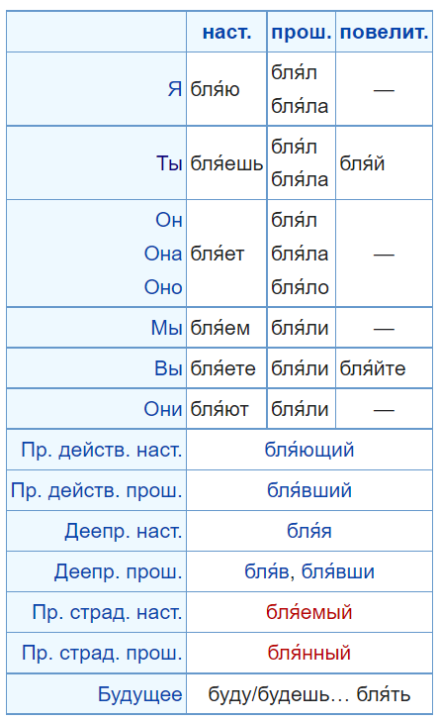The height and width of the screenshot is (721, 439).
Task: Click the 'Пр. страд. наст.' label link
Action: point(107,612)
